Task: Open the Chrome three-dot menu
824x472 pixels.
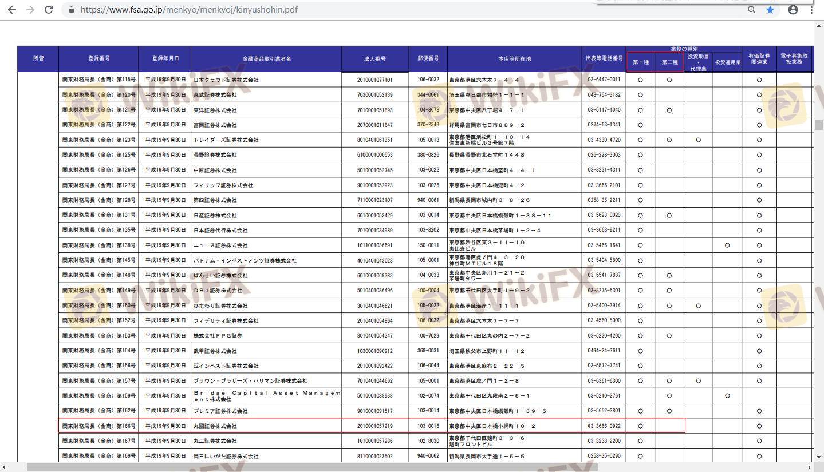Action: pyautogui.click(x=811, y=10)
